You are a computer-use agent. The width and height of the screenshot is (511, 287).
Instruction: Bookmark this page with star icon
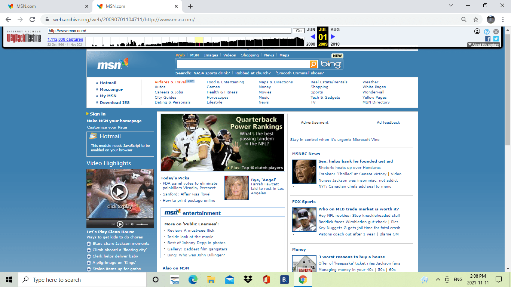point(476,19)
